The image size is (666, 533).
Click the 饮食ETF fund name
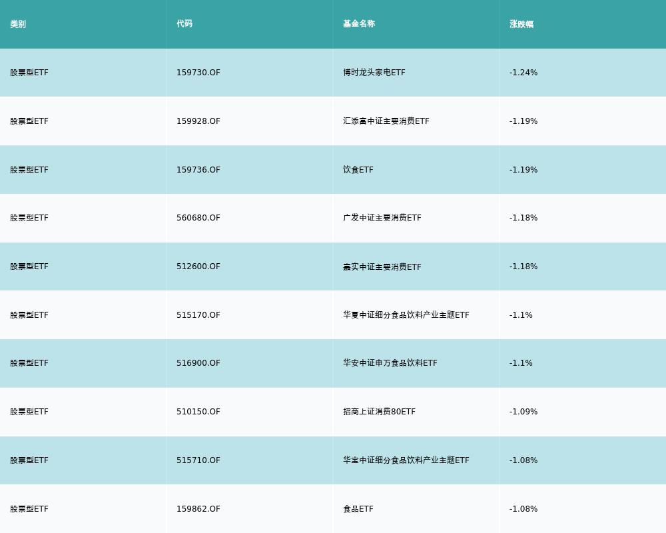click(358, 170)
